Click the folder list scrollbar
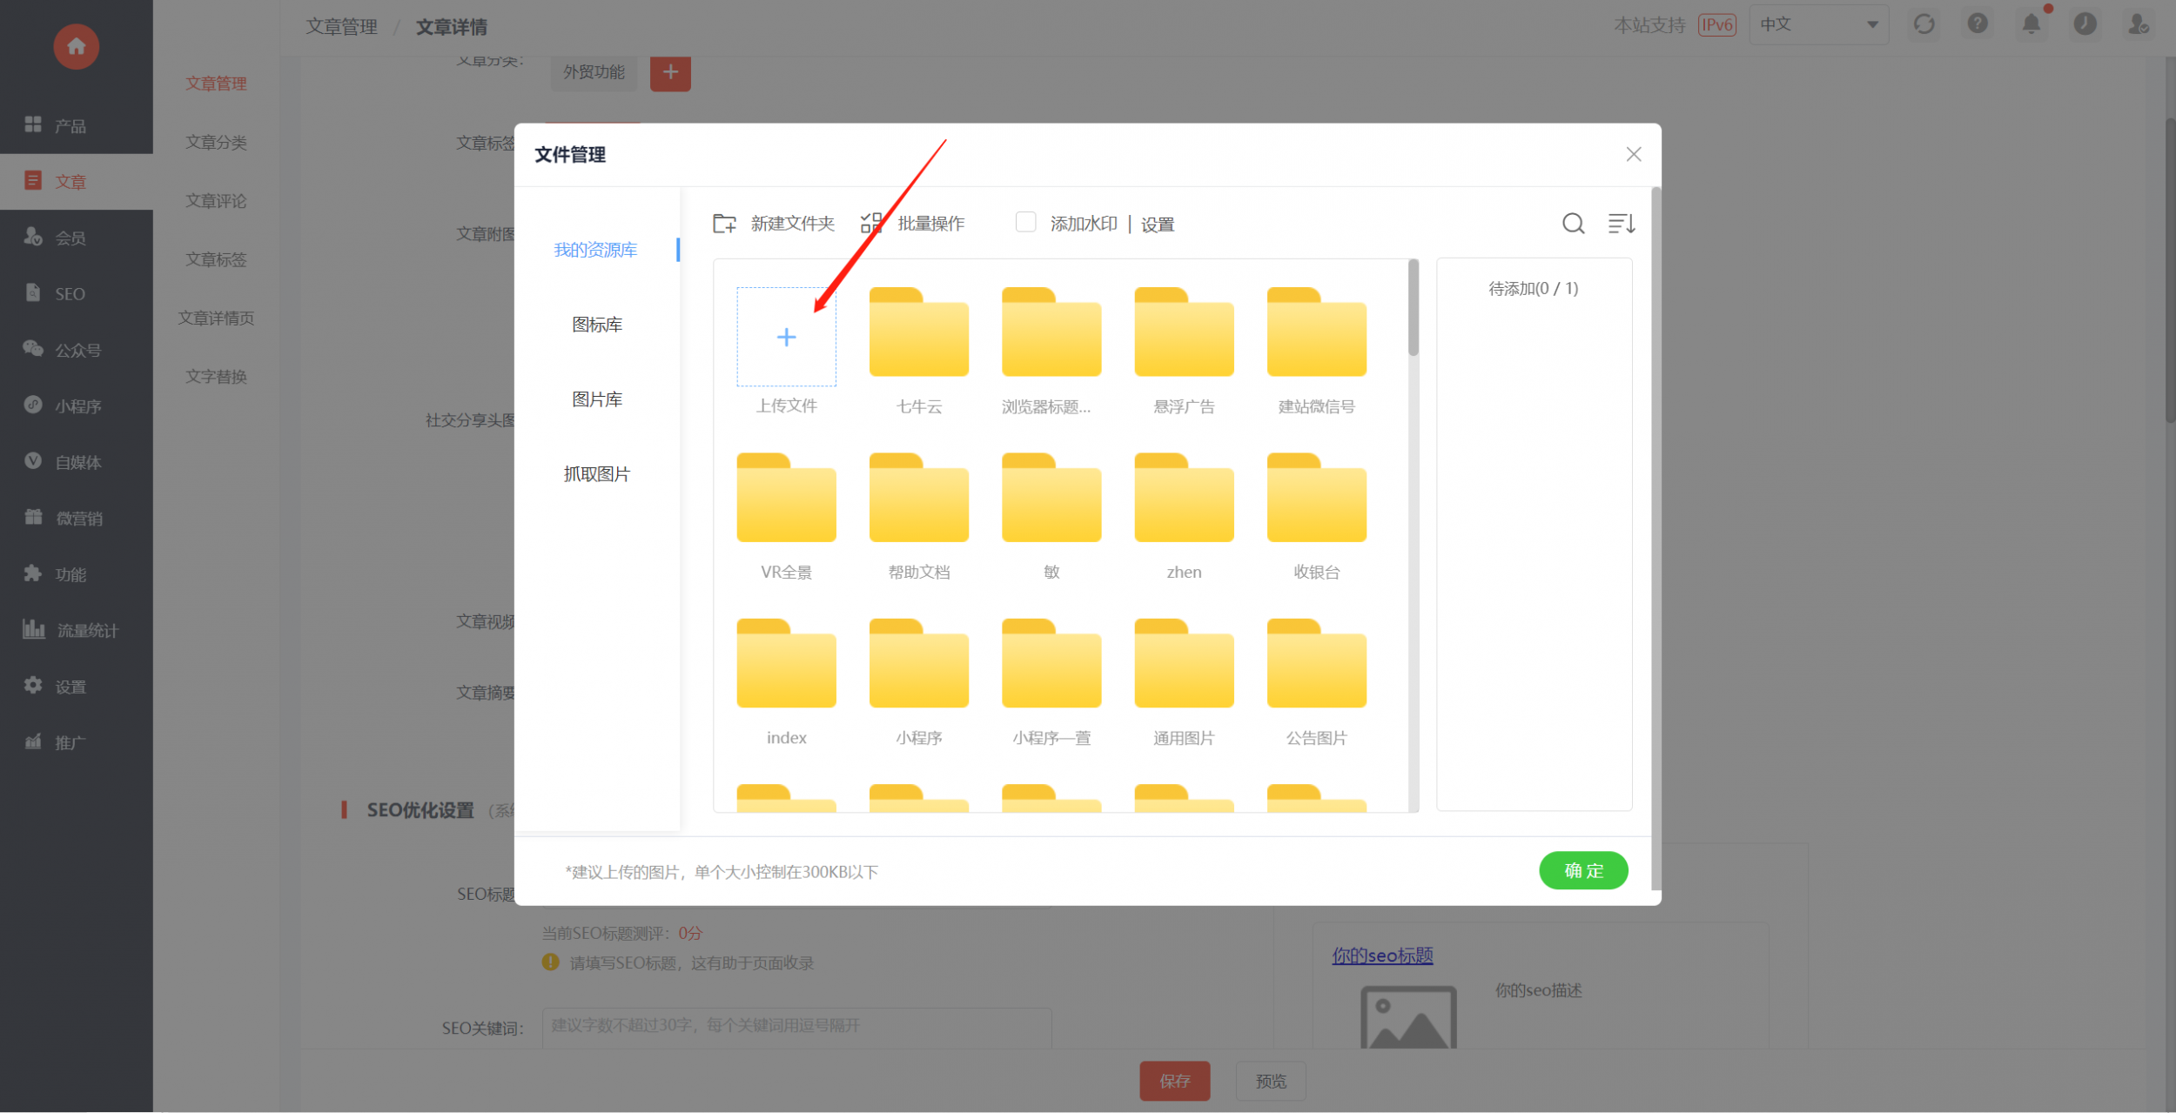This screenshot has height=1113, width=2176. [x=1413, y=308]
